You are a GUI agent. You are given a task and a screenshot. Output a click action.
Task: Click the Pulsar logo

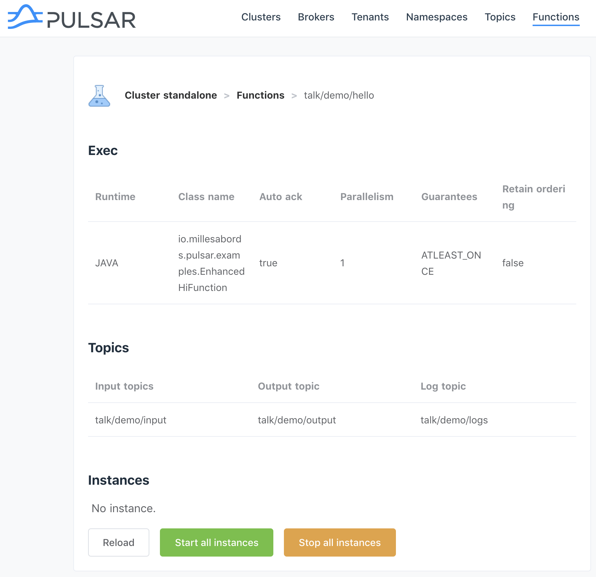(x=72, y=17)
